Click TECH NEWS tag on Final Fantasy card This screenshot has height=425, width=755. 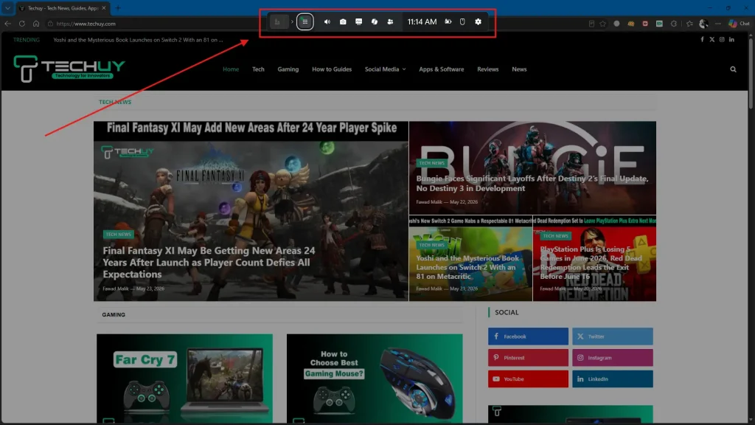point(118,234)
